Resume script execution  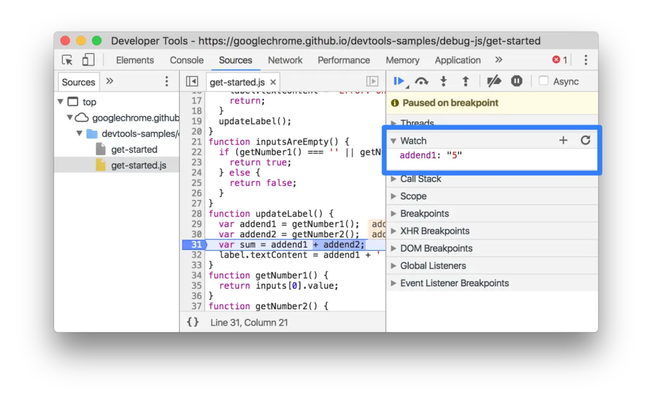coord(400,81)
